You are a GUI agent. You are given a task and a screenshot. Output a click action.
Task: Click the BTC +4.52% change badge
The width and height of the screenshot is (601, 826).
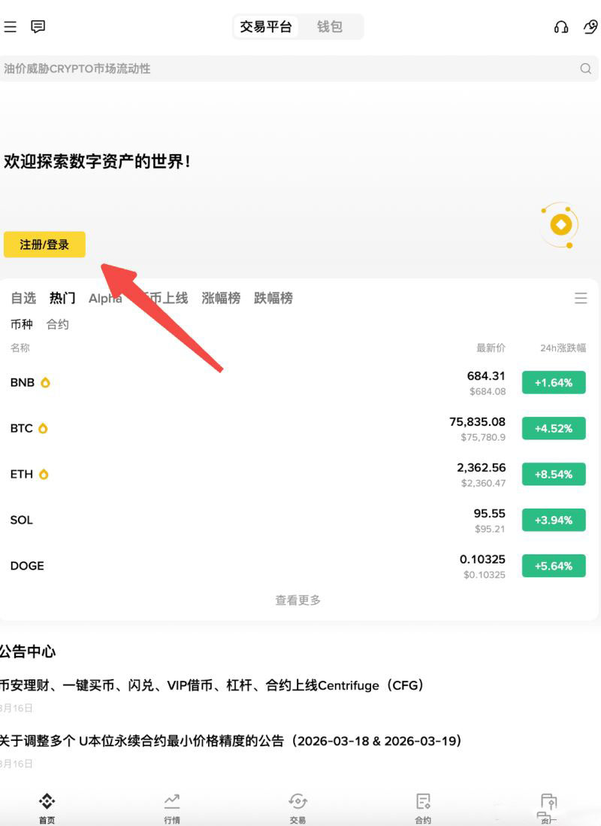click(554, 429)
